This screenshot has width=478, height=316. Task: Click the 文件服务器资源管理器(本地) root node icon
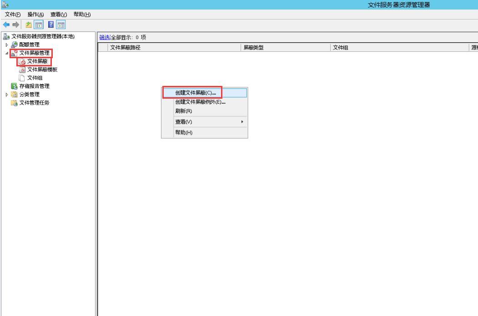(x=6, y=36)
